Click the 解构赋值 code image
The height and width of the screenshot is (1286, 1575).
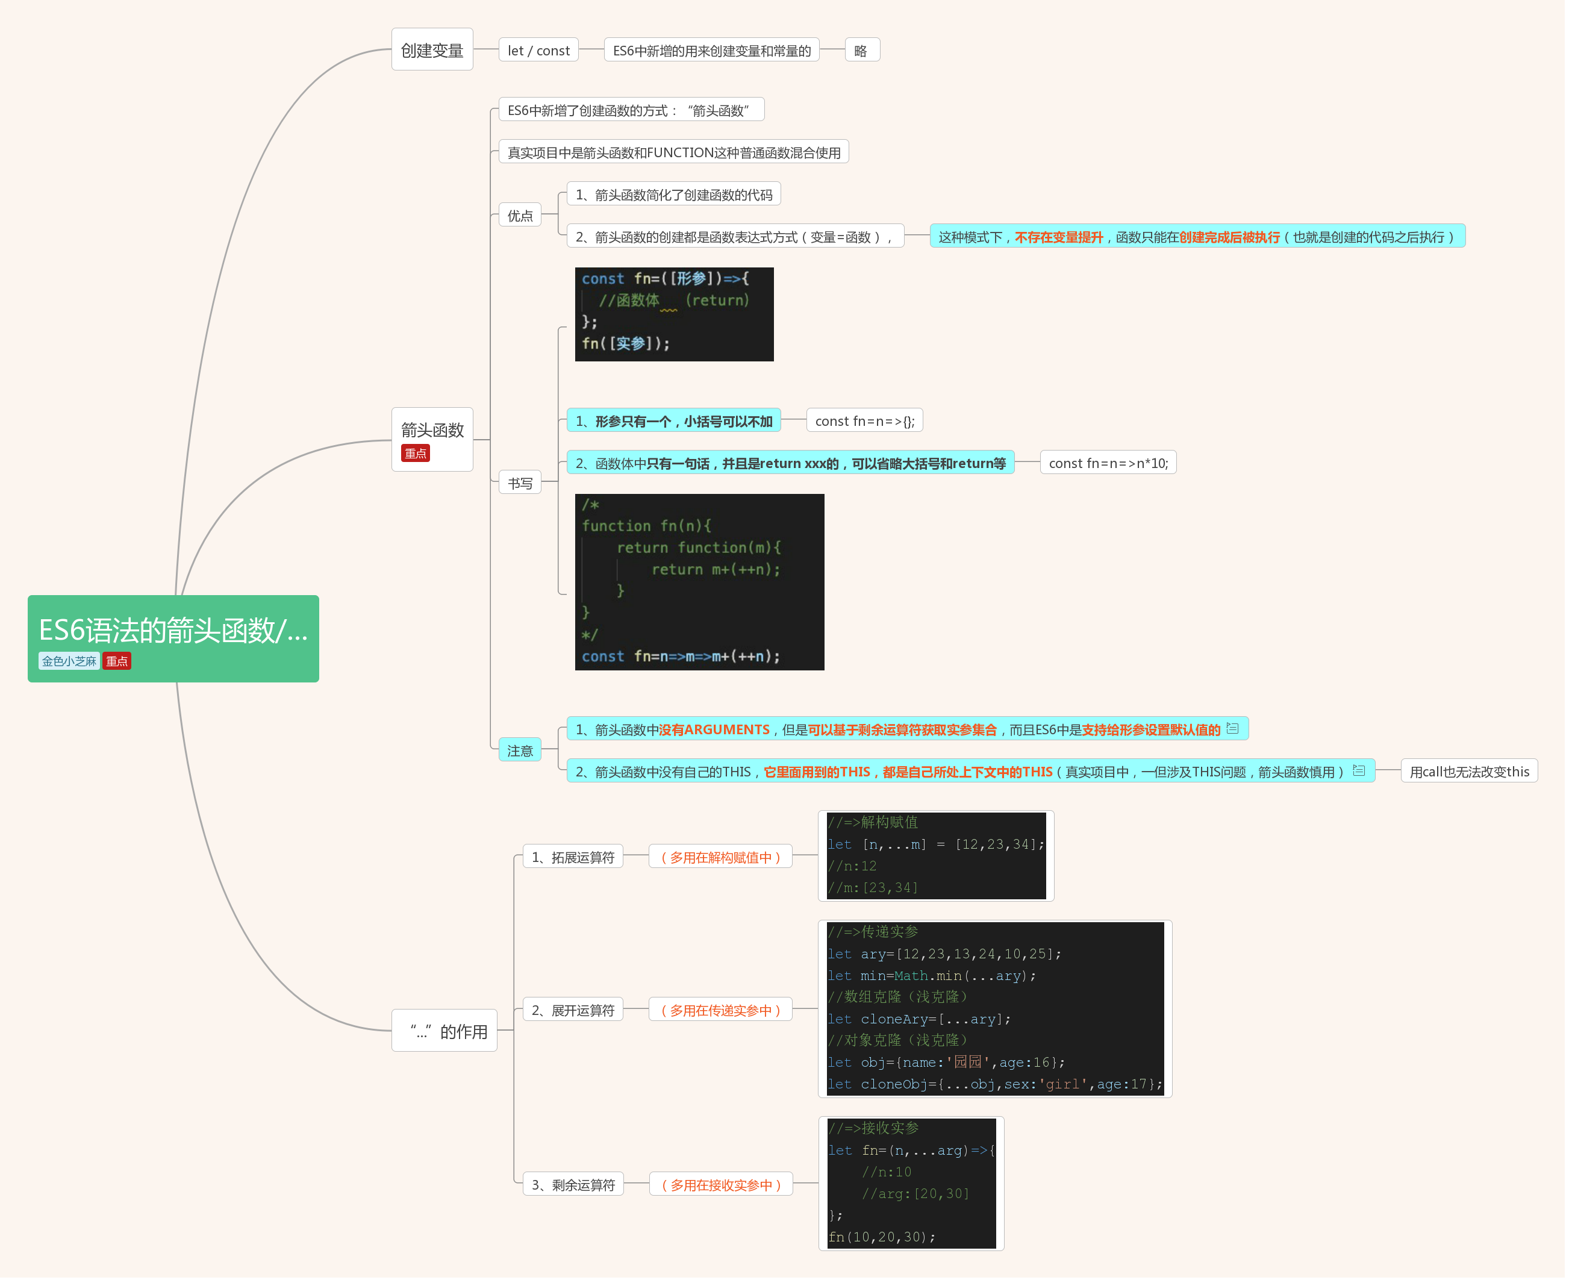pos(941,861)
